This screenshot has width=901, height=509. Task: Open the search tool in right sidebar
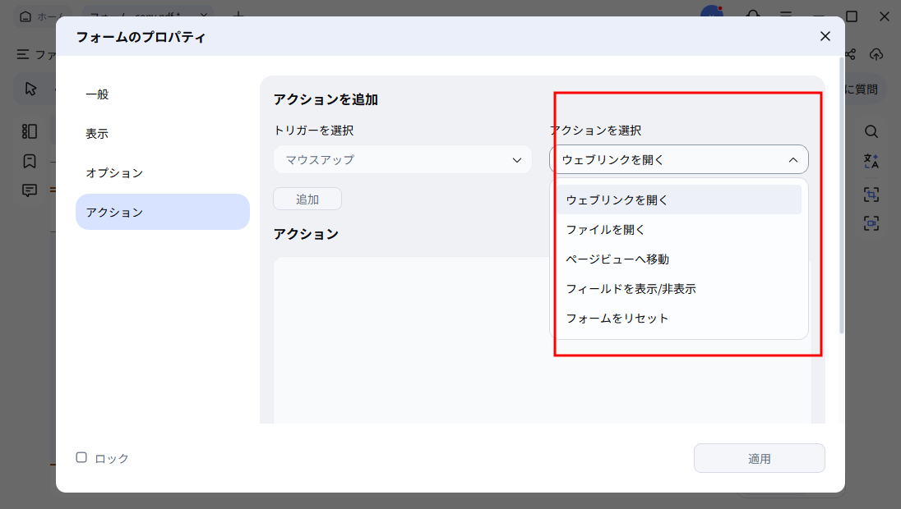(871, 131)
